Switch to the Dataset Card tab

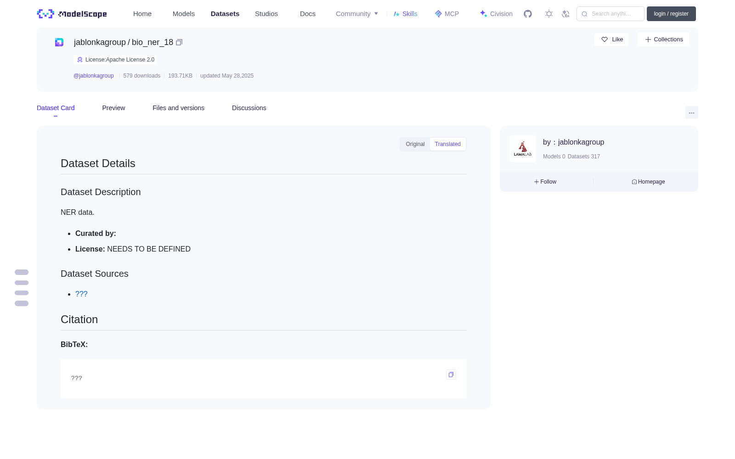[x=56, y=108]
